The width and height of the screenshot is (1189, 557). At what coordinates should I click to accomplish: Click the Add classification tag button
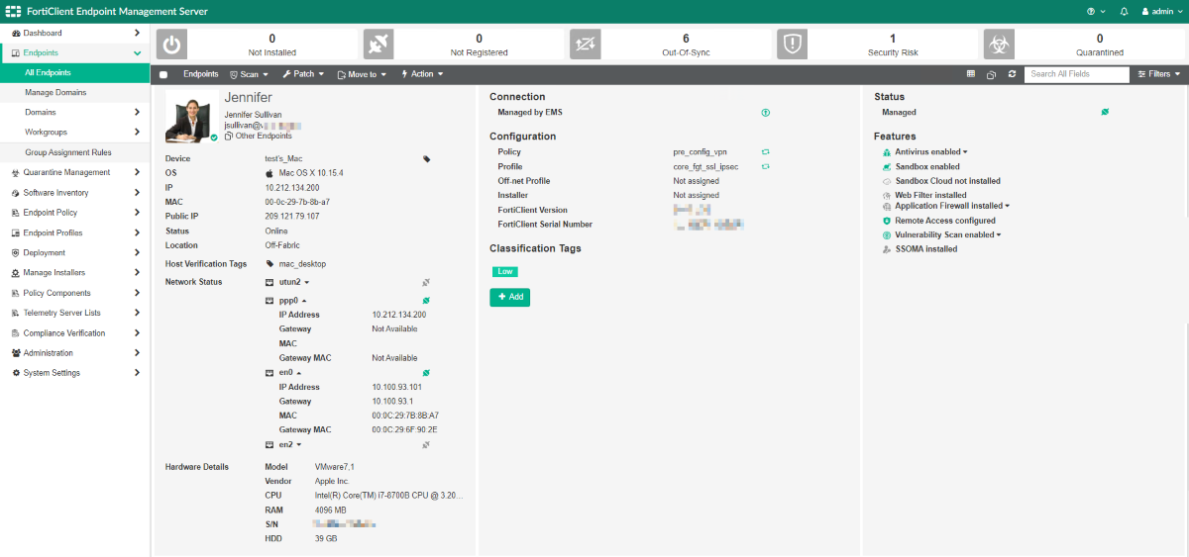510,297
